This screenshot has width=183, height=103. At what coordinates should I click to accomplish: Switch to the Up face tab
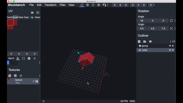32,17
